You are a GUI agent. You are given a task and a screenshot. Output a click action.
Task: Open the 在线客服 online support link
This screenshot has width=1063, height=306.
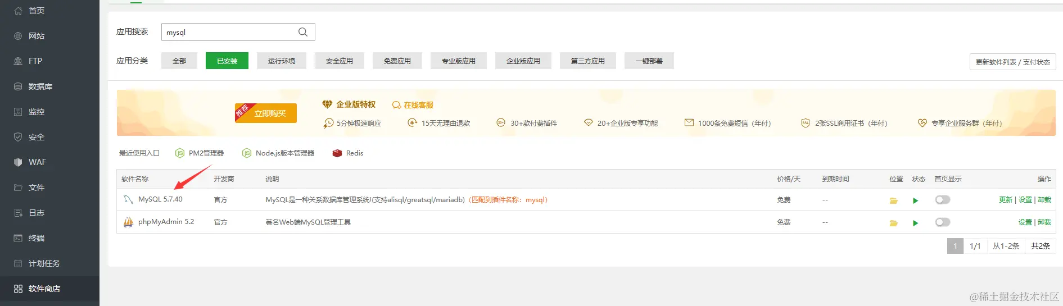413,105
